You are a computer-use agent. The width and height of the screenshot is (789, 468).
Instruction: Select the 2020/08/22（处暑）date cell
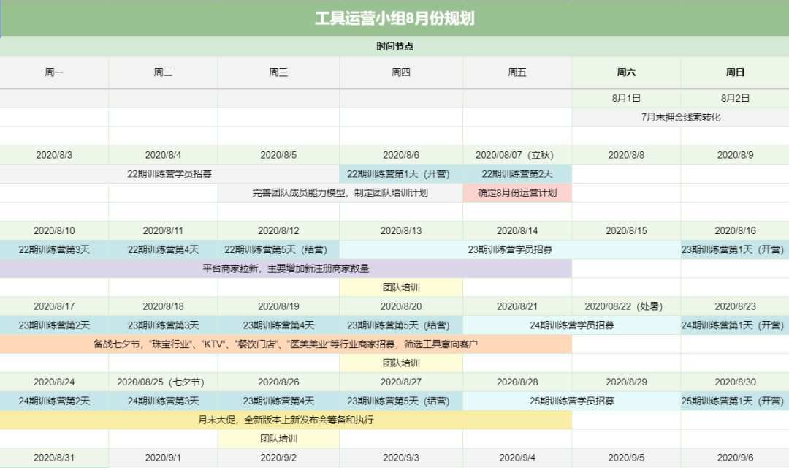click(626, 306)
